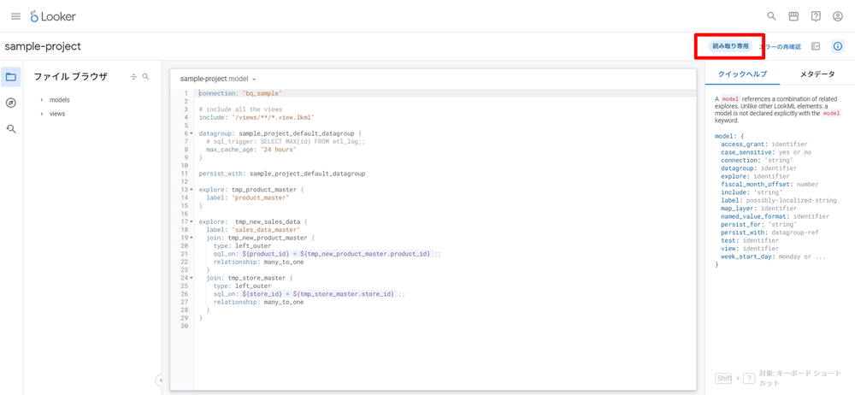855x395 pixels.
Task: Click the connection line in editor
Action: 240,93
